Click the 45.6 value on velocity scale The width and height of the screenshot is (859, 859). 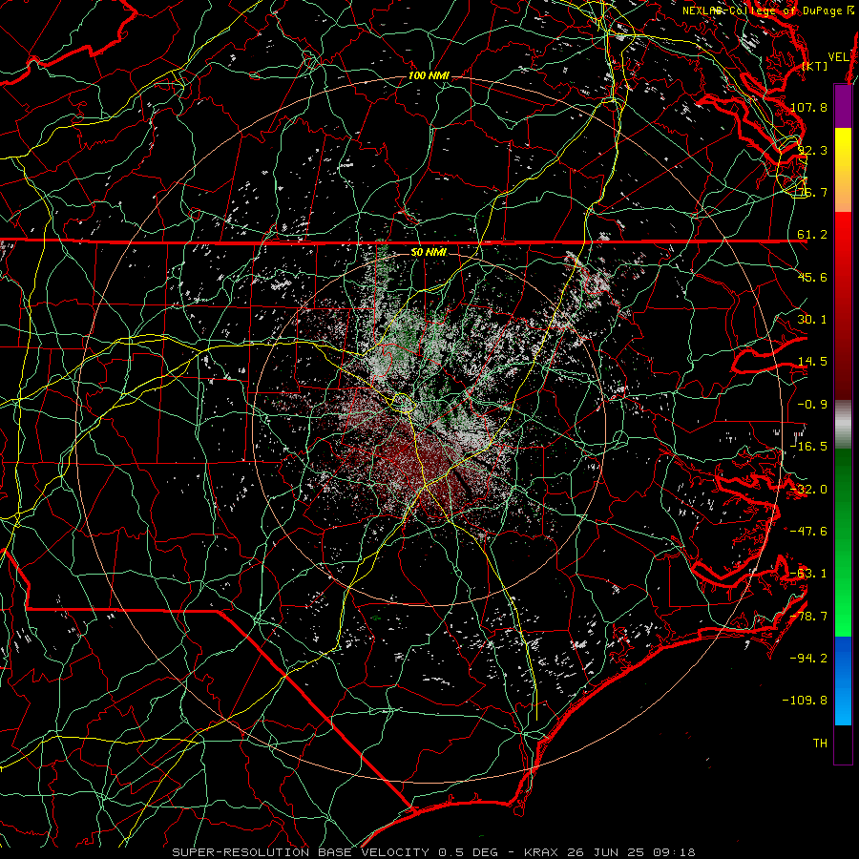pos(812,277)
